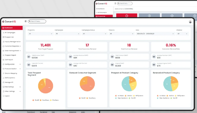Open Set Exceptions page
The width and height of the screenshot is (197, 113).
[10, 78]
